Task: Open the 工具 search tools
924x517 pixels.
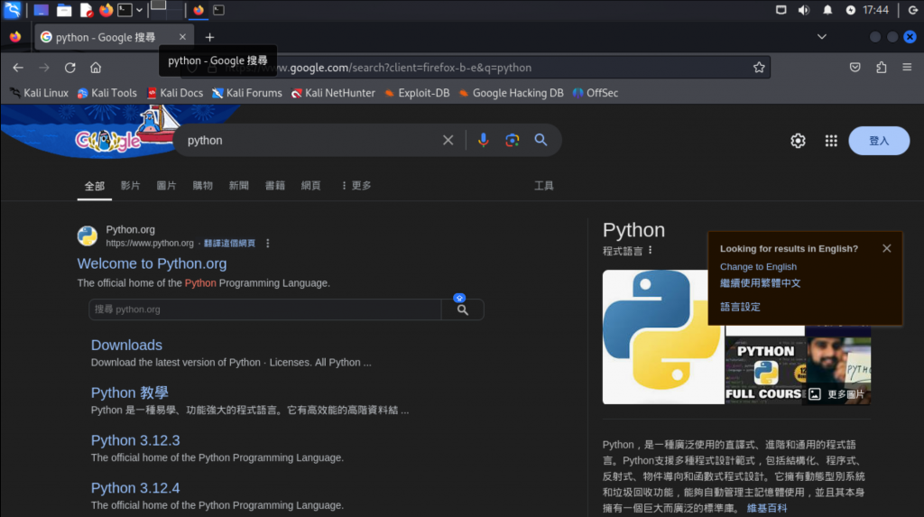Action: click(x=543, y=186)
